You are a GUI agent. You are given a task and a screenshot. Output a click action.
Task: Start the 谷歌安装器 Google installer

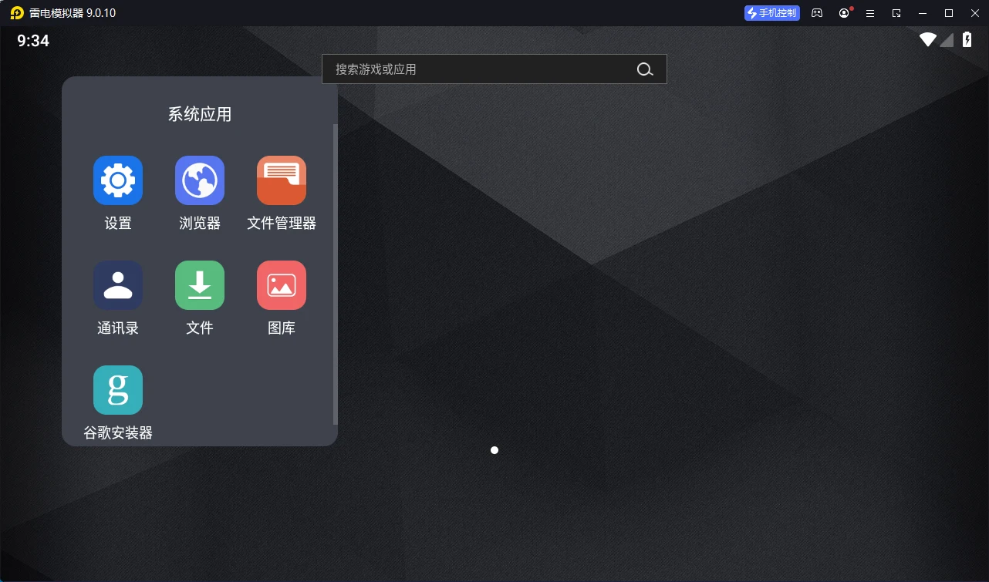[x=117, y=389]
